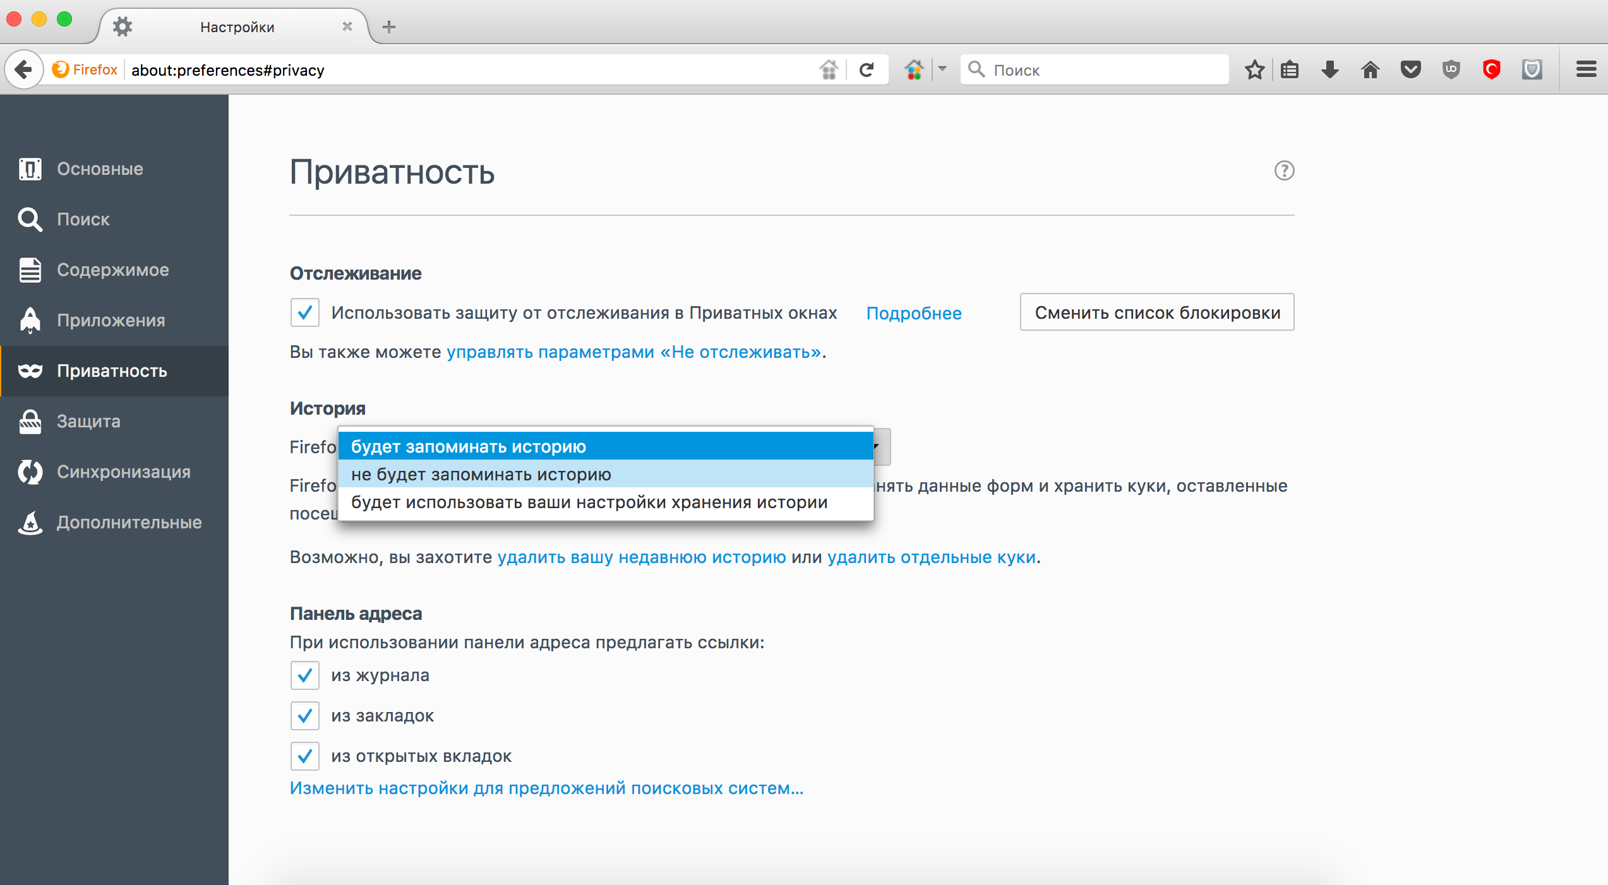Select будет запоминать историю option
The width and height of the screenshot is (1608, 885).
coord(606,446)
